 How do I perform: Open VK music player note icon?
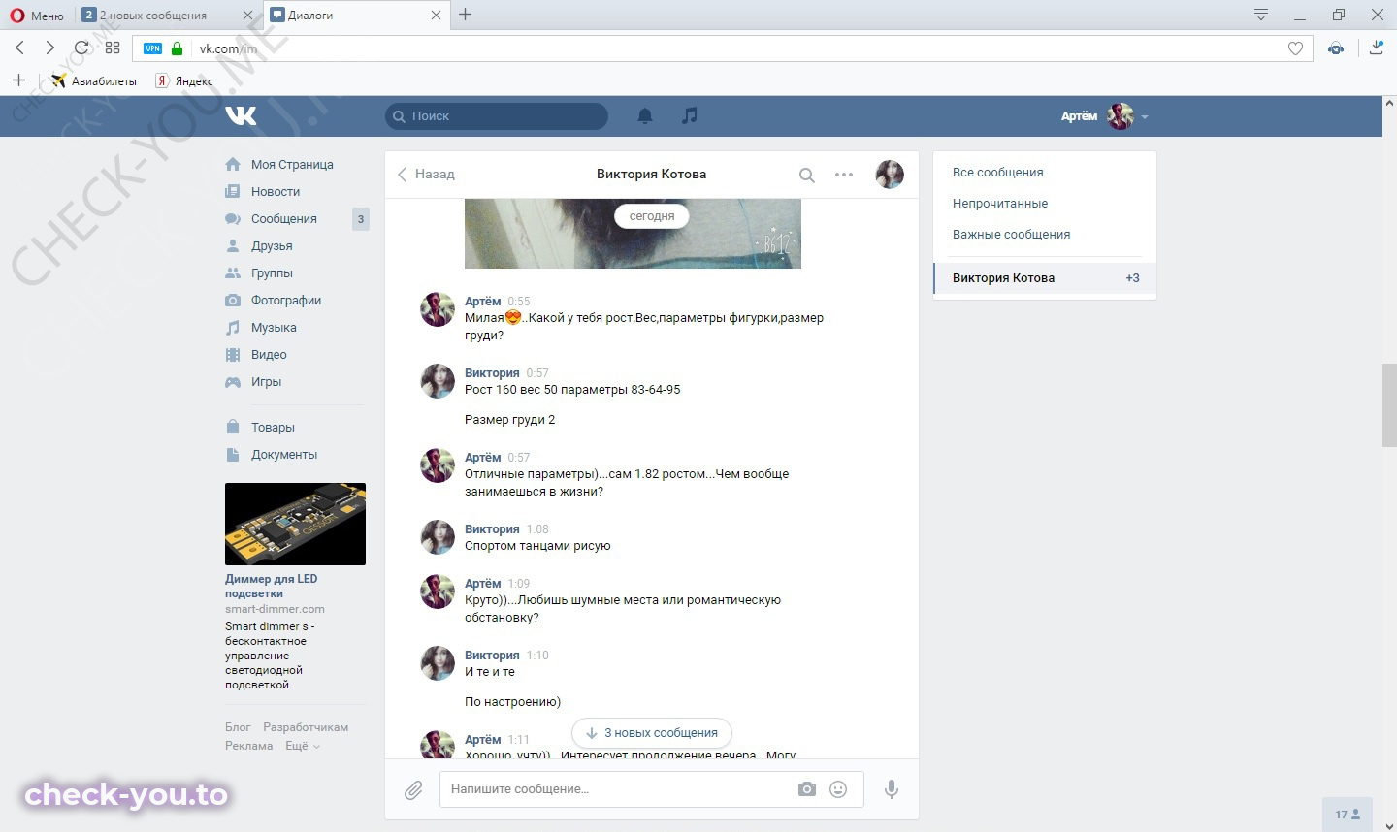[689, 115]
